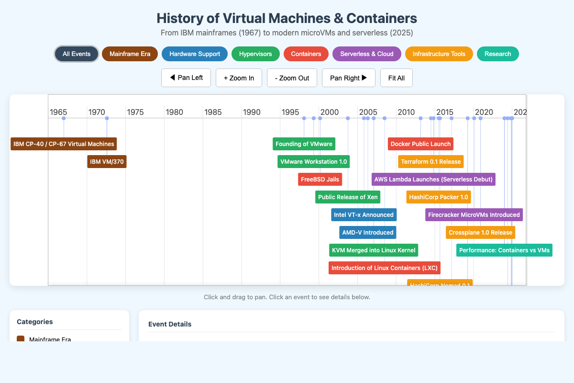Select the "Research" category filter
The image size is (574, 383).
click(497, 54)
